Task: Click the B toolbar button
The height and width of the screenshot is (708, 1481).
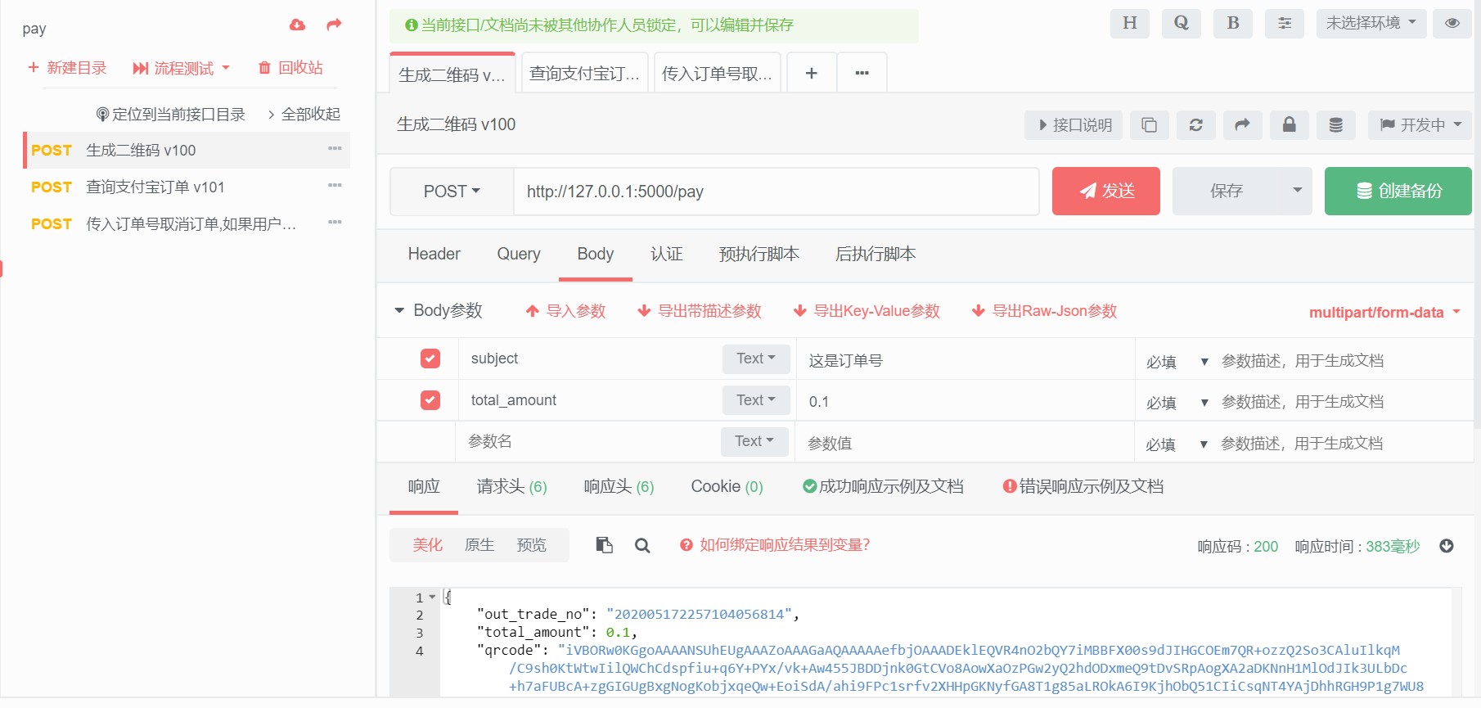Action: (x=1233, y=23)
